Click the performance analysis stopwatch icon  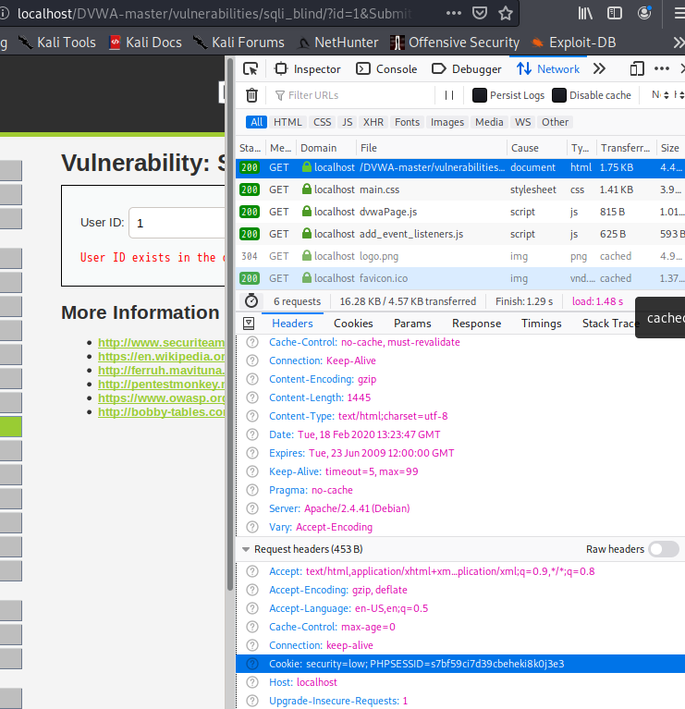click(251, 301)
